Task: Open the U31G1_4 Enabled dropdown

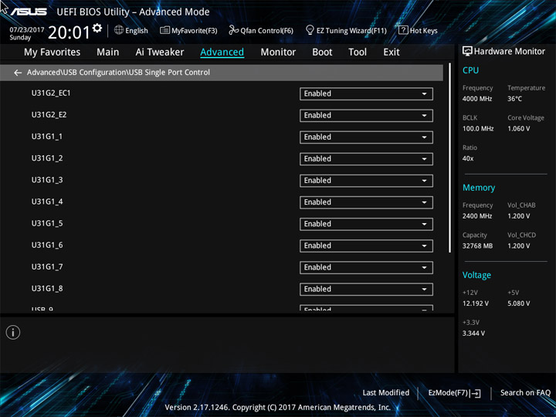Action: [366, 202]
